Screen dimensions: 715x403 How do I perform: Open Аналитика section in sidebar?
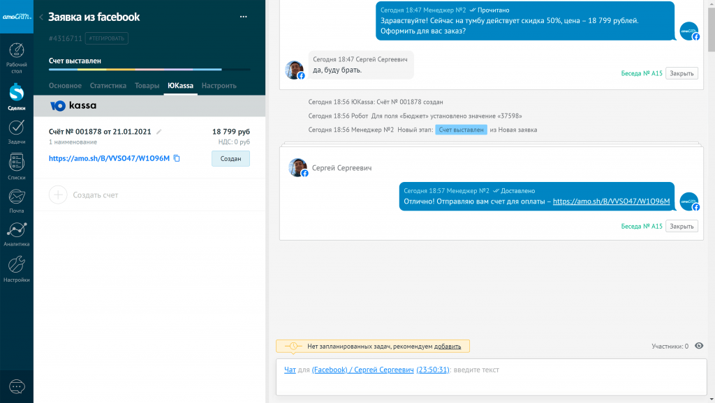(16, 234)
